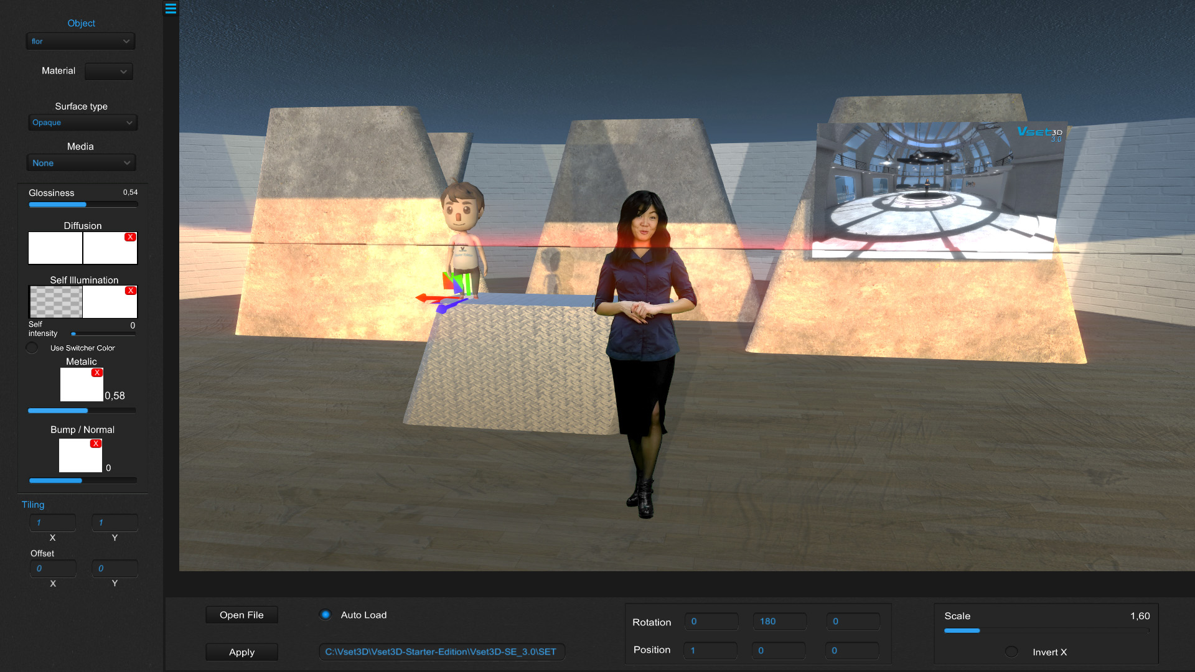Select the Metalic texture slot
The width and height of the screenshot is (1195, 672).
(82, 385)
